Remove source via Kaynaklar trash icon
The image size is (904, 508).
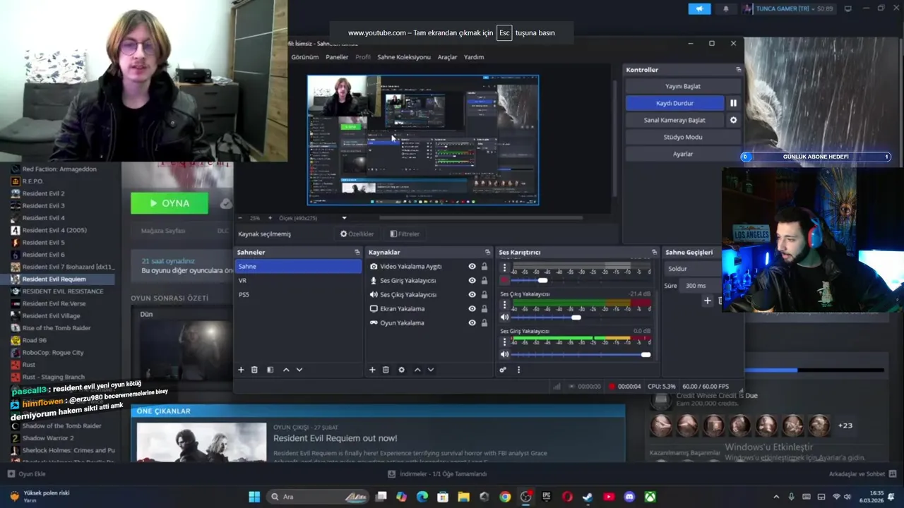tap(386, 370)
